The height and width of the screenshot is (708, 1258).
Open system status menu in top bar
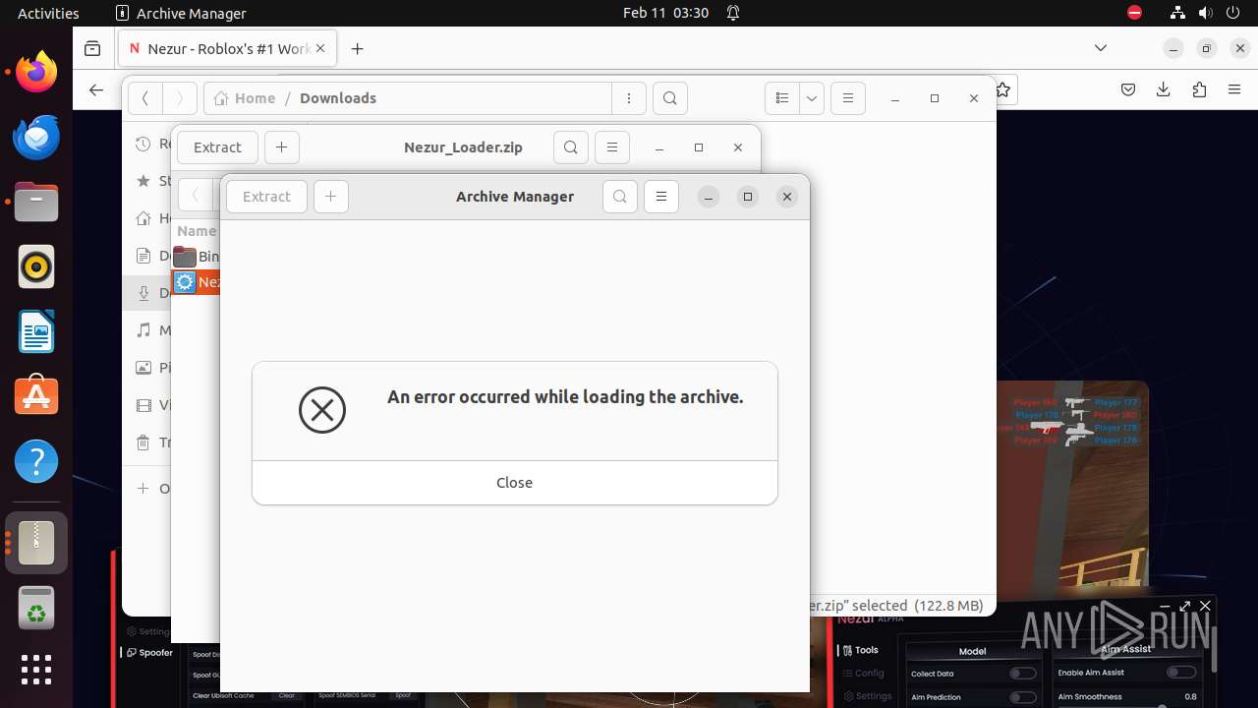coord(1206,13)
